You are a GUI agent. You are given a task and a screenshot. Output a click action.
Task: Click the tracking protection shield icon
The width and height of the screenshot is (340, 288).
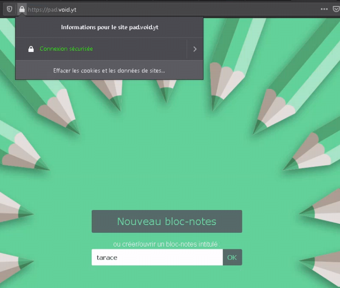[9, 9]
